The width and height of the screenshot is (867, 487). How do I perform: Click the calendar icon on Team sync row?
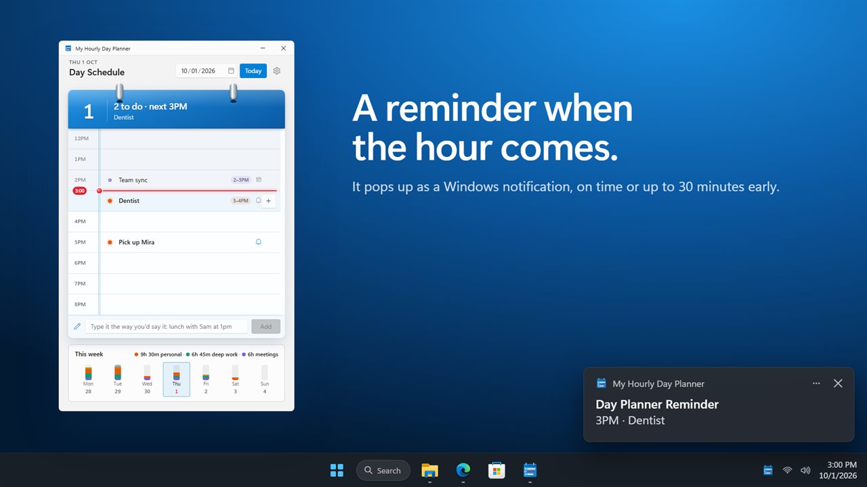click(x=259, y=180)
